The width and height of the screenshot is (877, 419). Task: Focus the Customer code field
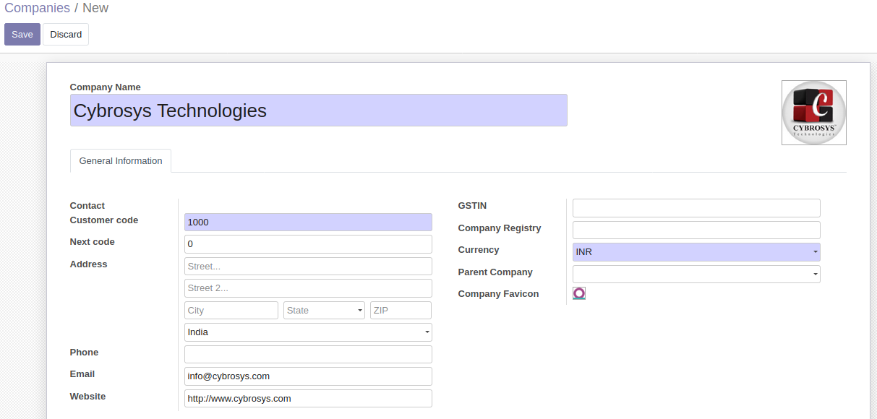[x=308, y=223]
